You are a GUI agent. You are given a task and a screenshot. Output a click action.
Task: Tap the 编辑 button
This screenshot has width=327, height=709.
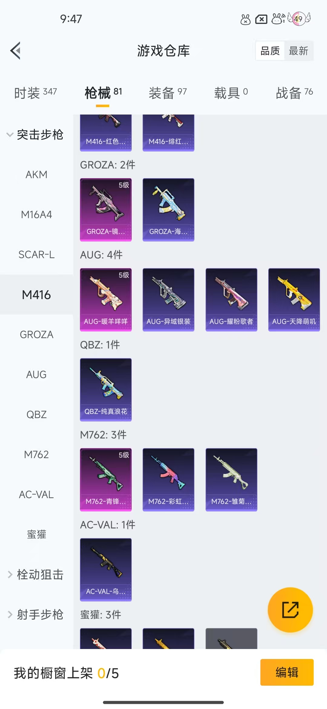click(287, 672)
